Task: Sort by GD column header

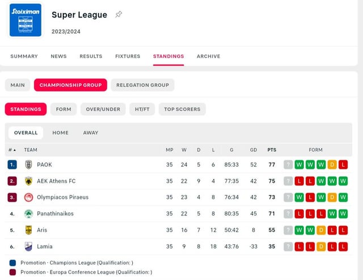Action: [254, 150]
